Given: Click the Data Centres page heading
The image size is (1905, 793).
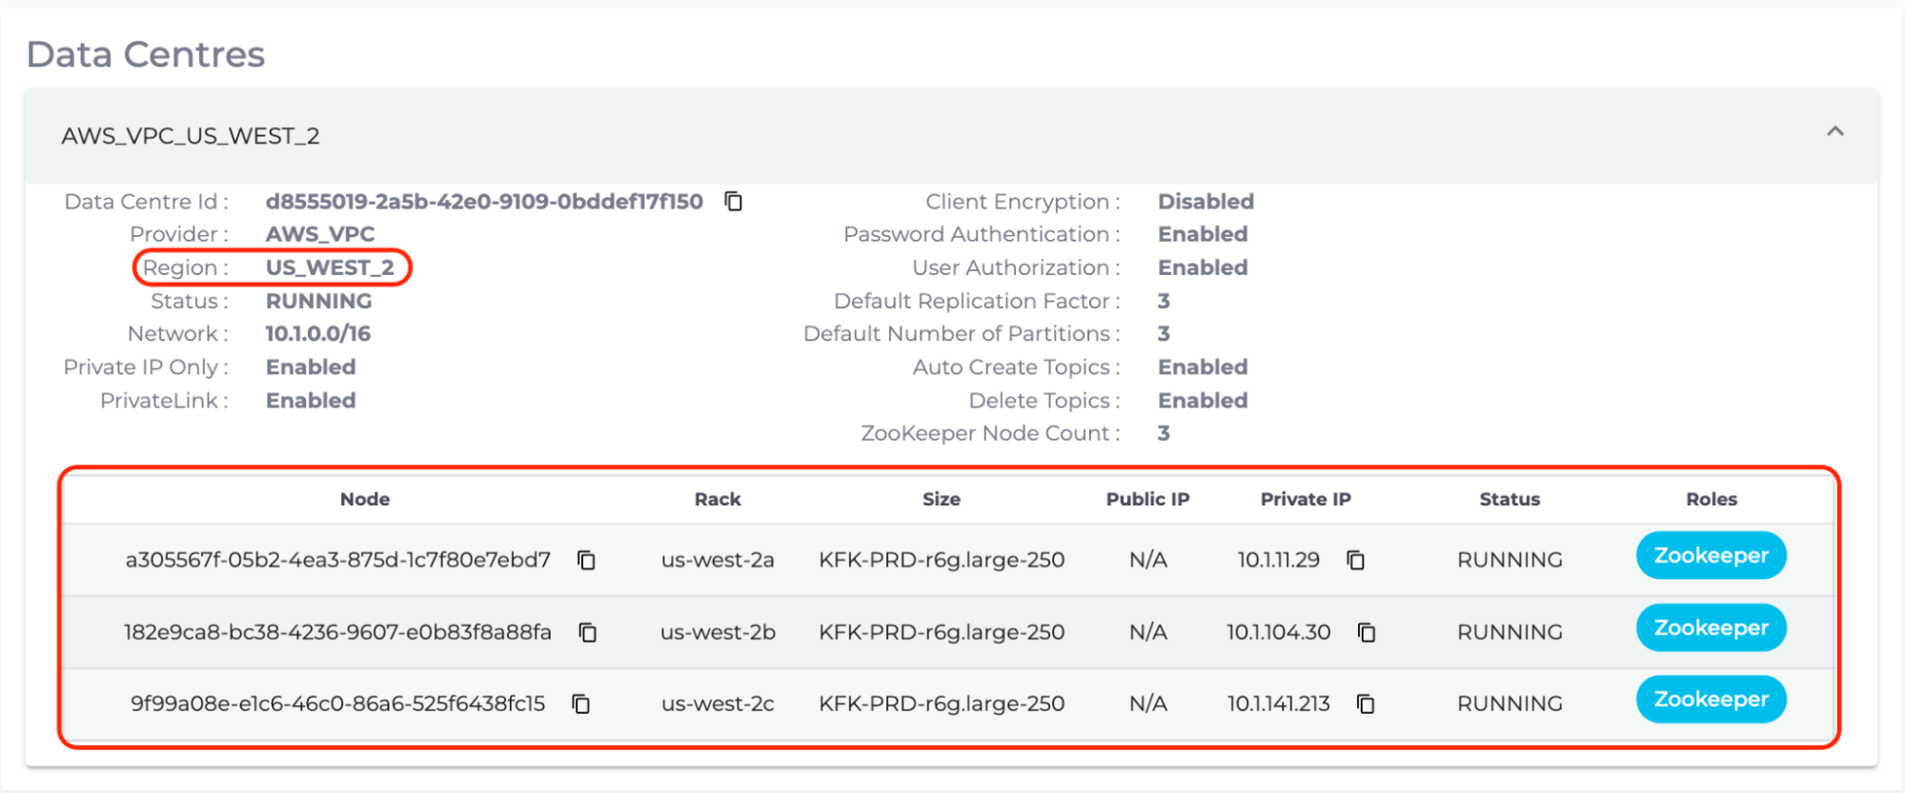Looking at the screenshot, I should coord(146,55).
